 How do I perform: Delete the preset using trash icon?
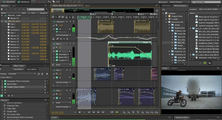pyautogui.click(x=42, y=73)
